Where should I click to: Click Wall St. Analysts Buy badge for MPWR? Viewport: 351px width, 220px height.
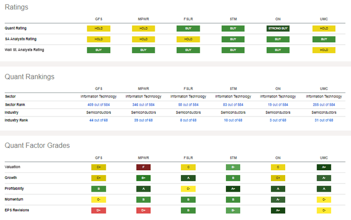click(143, 50)
